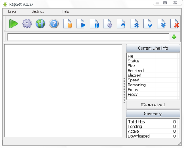
Task: Select the File row in line info
Action: tap(153, 56)
